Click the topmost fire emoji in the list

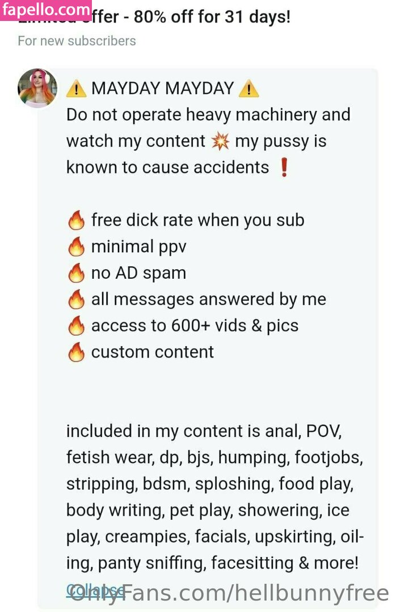(76, 220)
